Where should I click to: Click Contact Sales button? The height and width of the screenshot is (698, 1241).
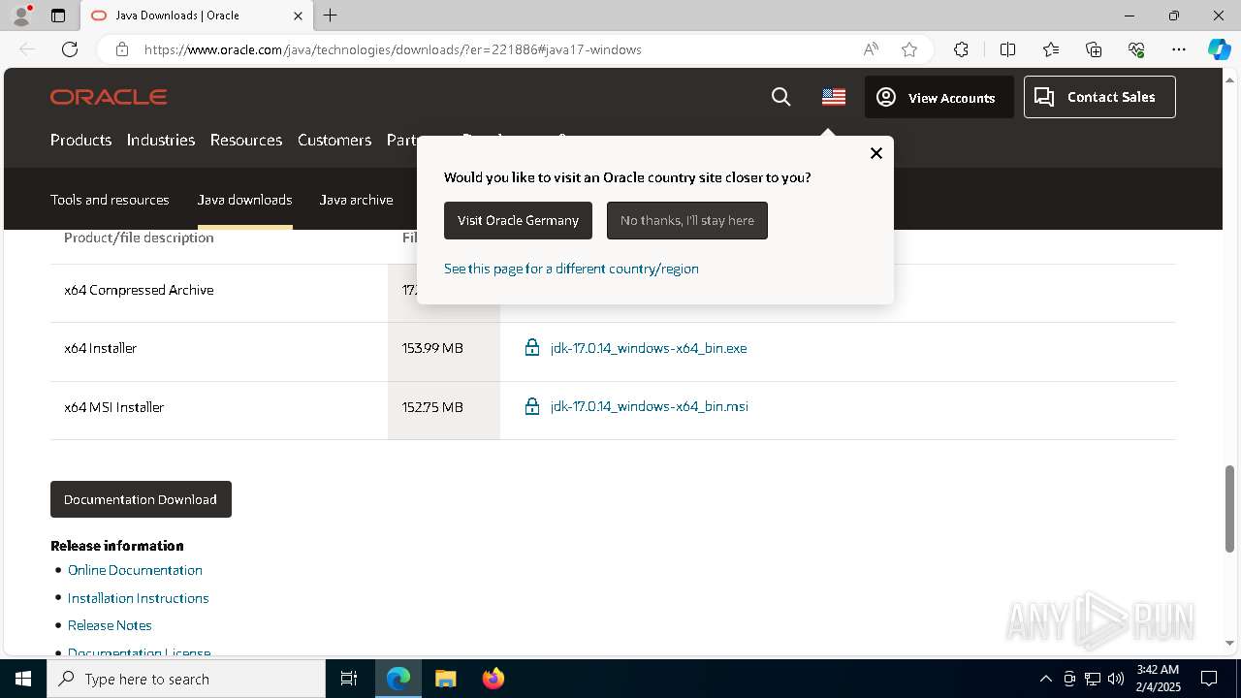1099,97
